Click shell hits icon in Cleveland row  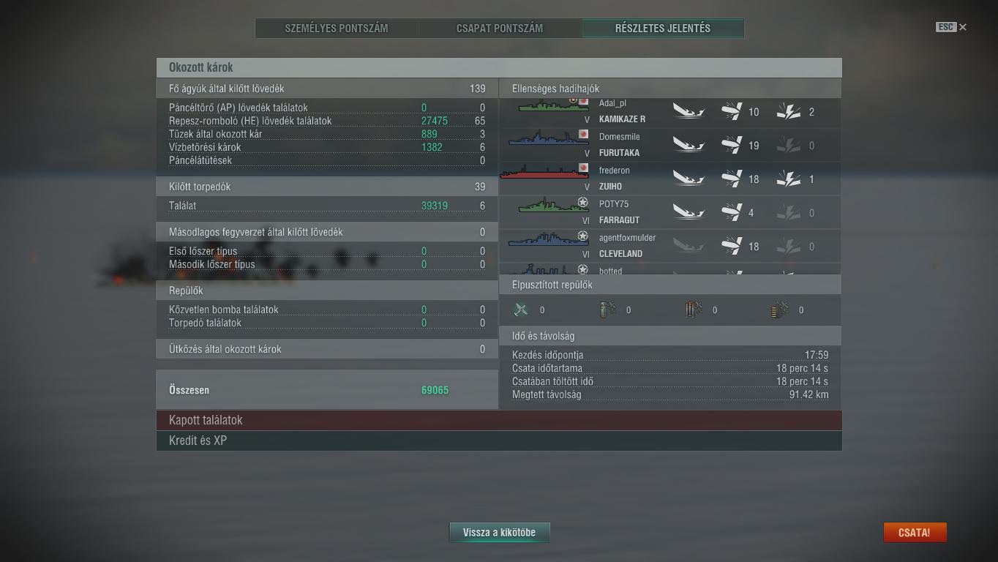(x=732, y=247)
